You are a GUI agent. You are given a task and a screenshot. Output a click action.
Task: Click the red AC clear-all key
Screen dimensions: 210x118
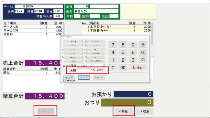tap(143, 52)
